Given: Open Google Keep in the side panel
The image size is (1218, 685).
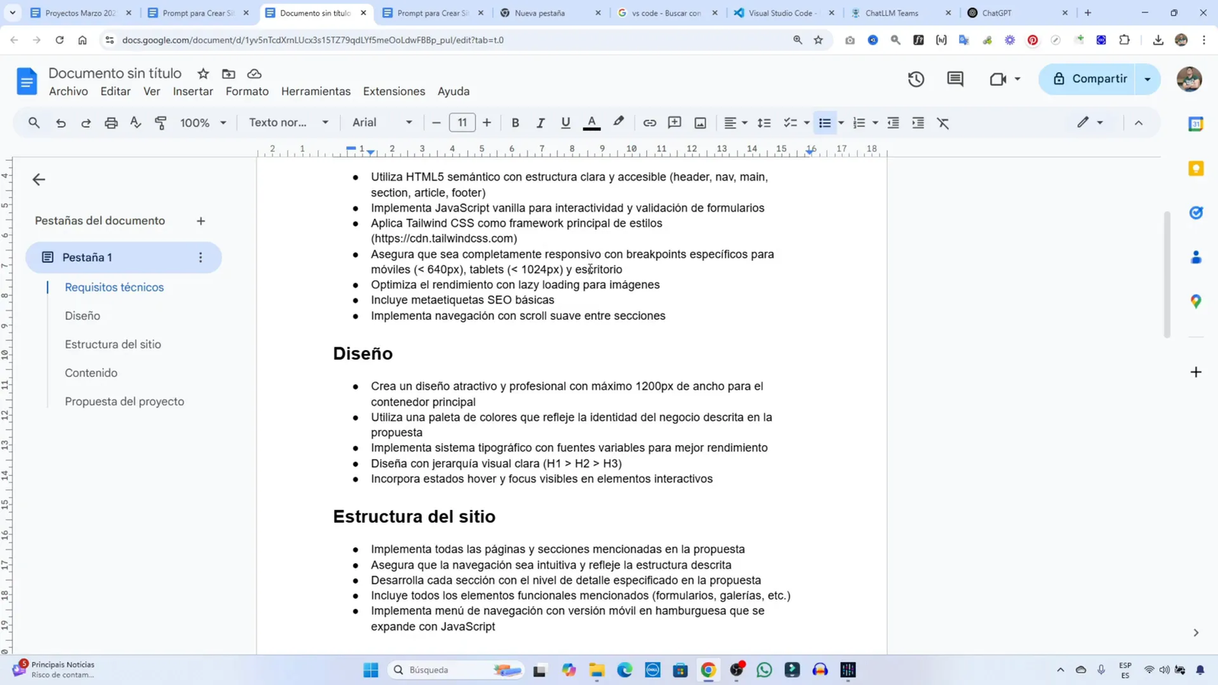Looking at the screenshot, I should 1196,168.
